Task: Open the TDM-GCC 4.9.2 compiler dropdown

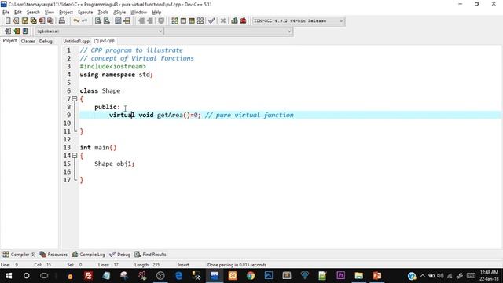Action: pos(299,21)
